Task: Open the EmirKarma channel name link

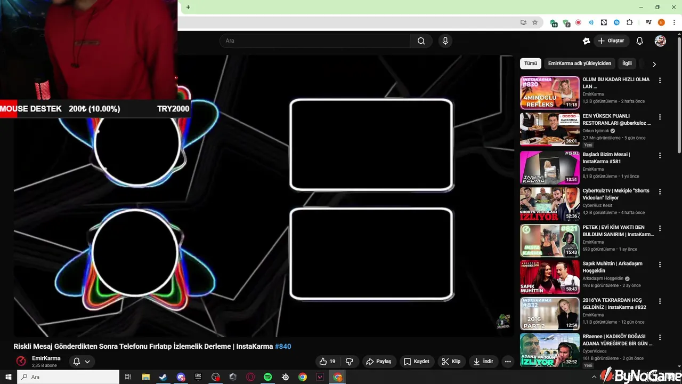Action: coord(46,358)
